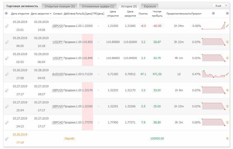This screenshot has height=149, width=233.
Task: Select the Exposure tab
Action: tap(150, 6)
